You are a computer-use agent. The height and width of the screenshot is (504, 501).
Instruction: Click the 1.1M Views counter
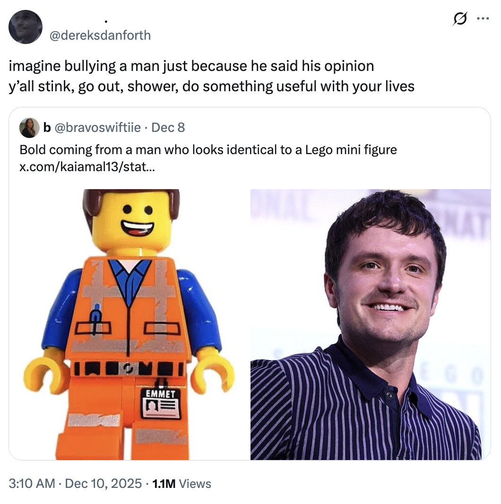point(182,483)
